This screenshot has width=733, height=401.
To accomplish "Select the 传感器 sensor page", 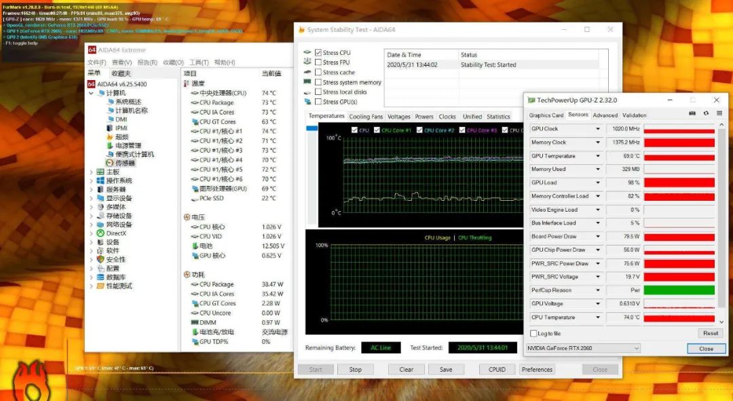I will tap(125, 163).
